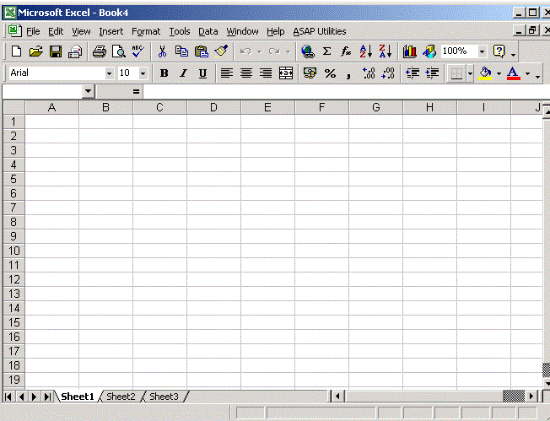
Task: Insert a hyperlink with globe icon
Action: (x=308, y=51)
